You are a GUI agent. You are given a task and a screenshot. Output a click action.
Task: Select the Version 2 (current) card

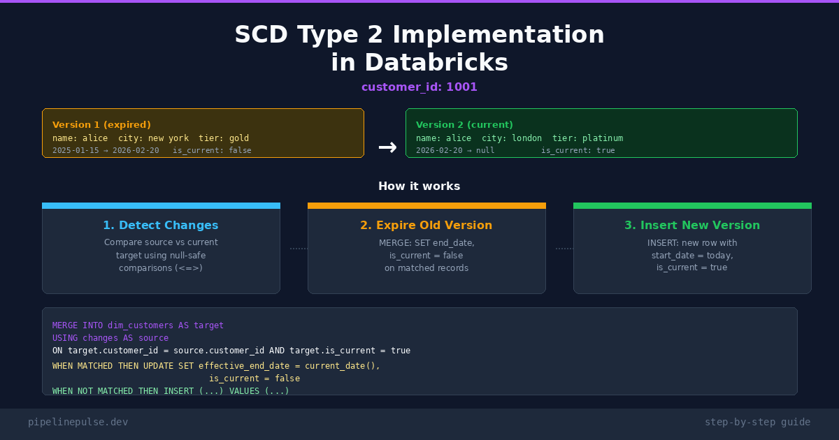601,133
